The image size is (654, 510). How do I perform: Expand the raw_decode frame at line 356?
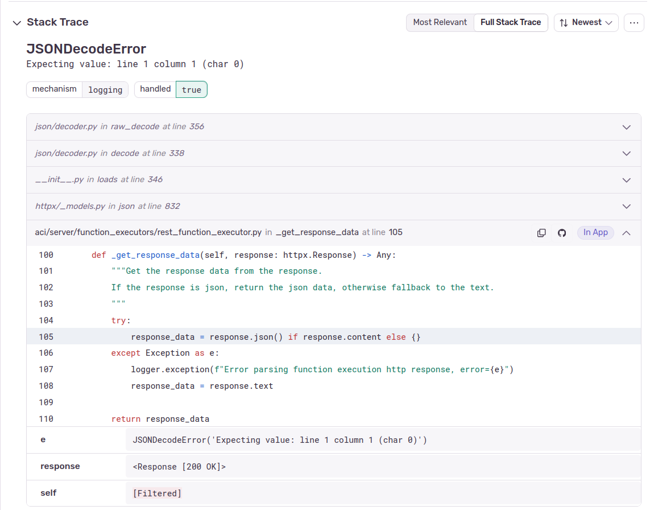[x=626, y=127]
